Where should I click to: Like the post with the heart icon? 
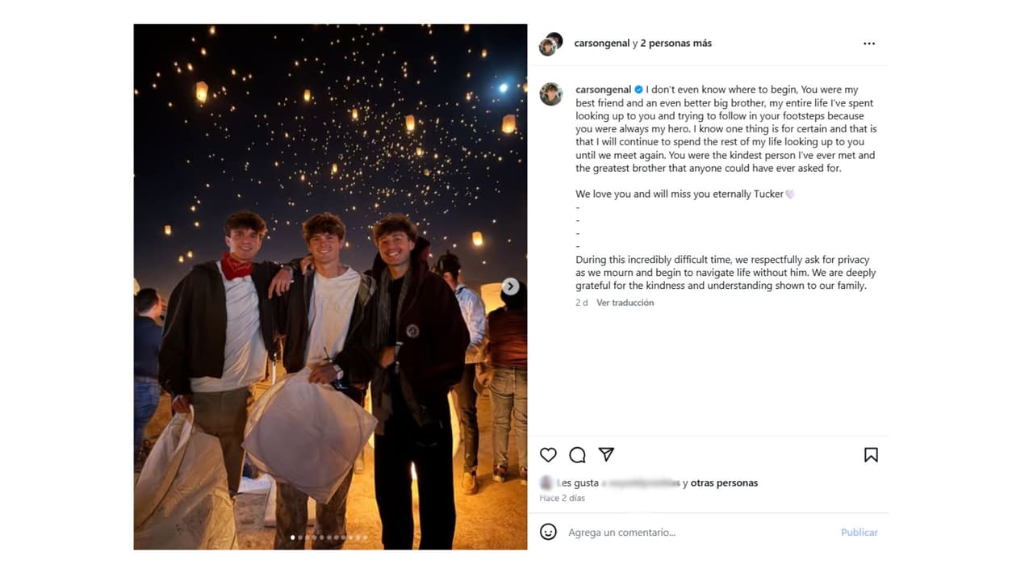[x=548, y=455]
